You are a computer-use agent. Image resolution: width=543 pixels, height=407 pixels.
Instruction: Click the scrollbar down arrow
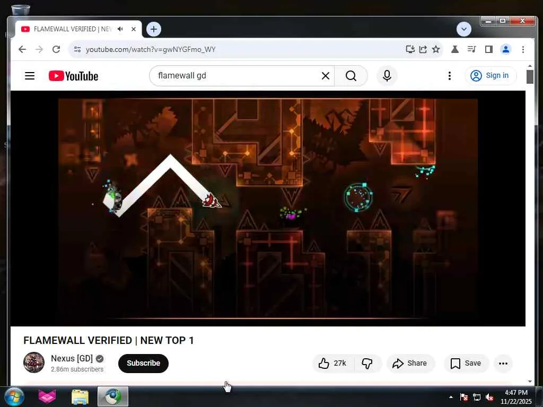(x=530, y=382)
